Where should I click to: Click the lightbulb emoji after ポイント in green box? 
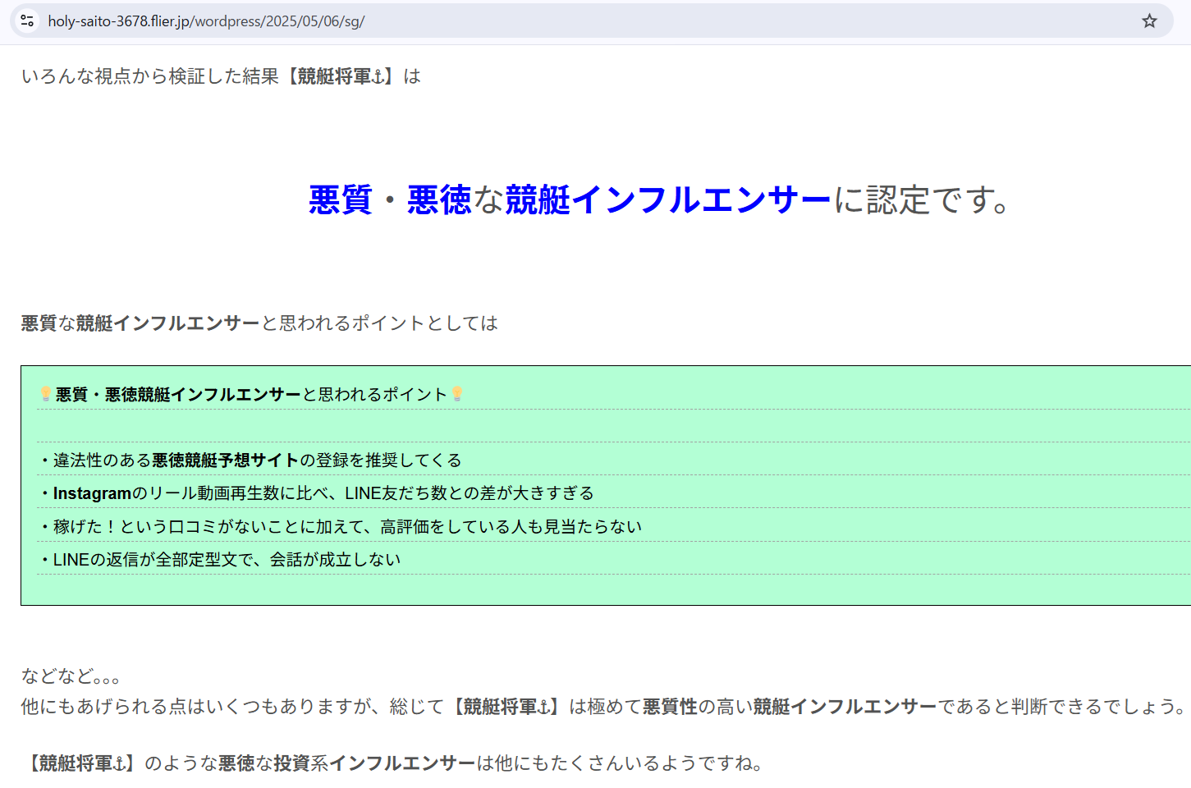tap(457, 394)
